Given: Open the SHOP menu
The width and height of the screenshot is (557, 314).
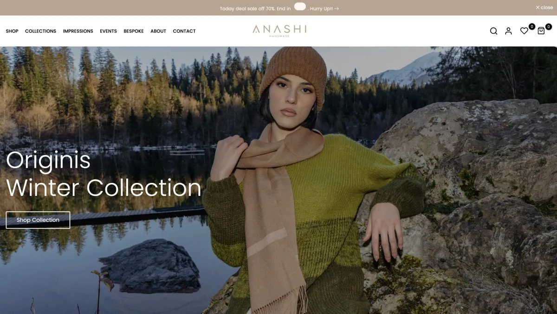Looking at the screenshot, I should pyautogui.click(x=12, y=31).
